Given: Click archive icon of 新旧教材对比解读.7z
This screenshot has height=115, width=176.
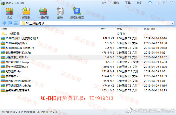Looking at the screenshot, I should tap(3, 81).
